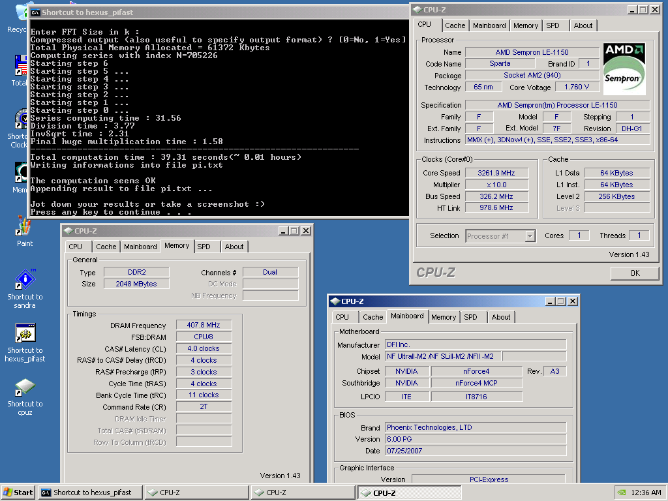The width and height of the screenshot is (668, 501).
Task: Click the NVIDIA tray icon near the clock
Action: (622, 493)
